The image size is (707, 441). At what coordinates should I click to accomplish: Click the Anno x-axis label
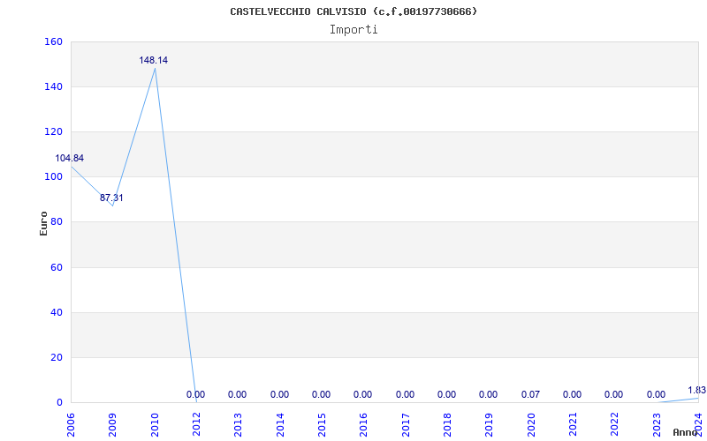pos(687,432)
